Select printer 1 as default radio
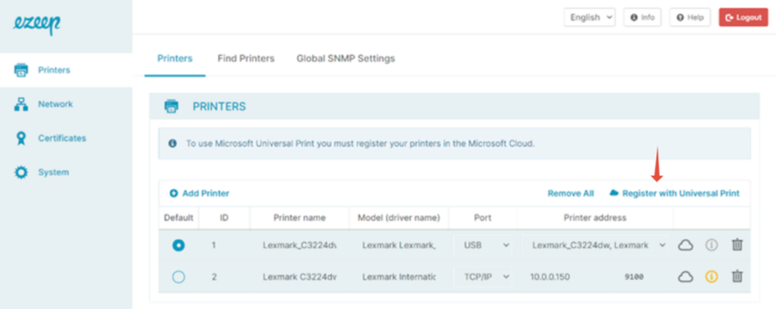The image size is (776, 309). (179, 245)
